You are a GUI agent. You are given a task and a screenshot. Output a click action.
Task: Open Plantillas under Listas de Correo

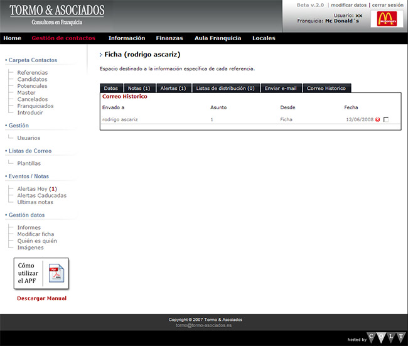tap(29, 163)
